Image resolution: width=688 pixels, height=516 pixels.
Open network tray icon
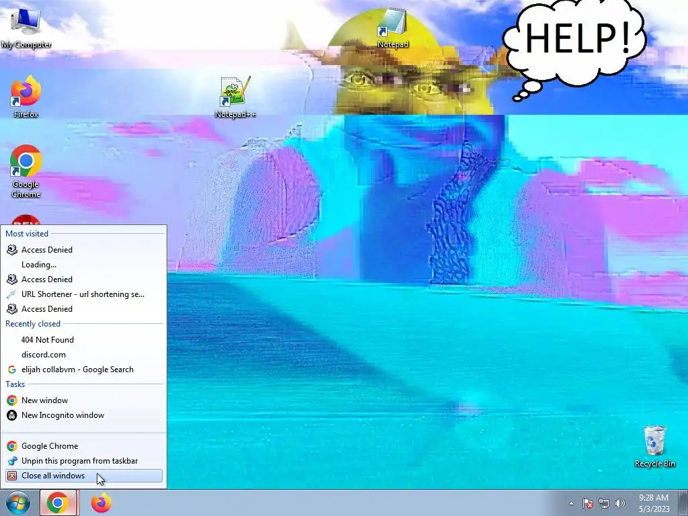click(604, 503)
